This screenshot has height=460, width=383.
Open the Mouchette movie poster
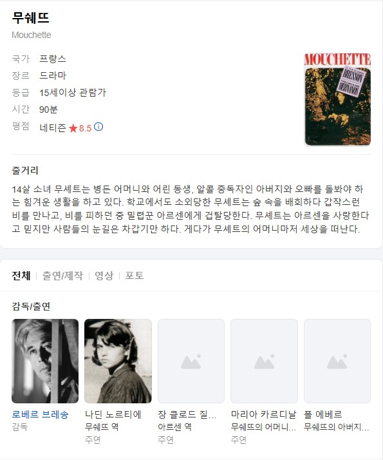[x=337, y=99]
